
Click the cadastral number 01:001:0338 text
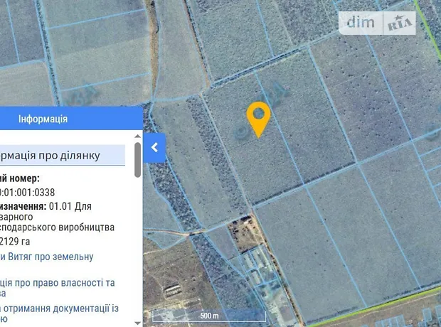(x=28, y=192)
